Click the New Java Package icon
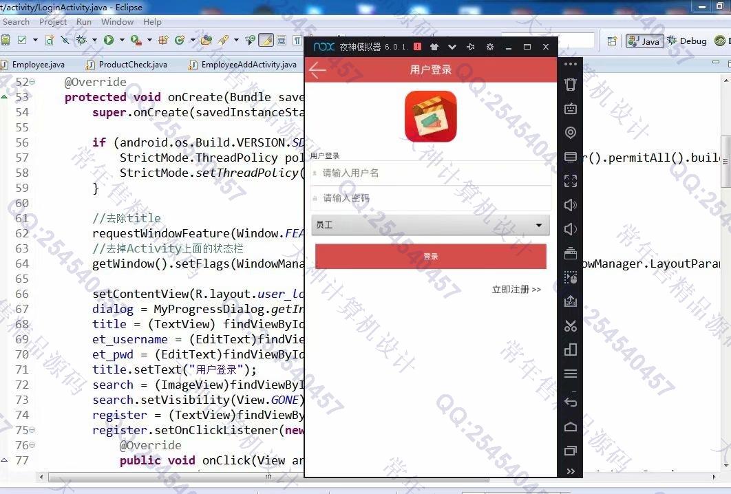Image resolution: width=731 pixels, height=494 pixels. pos(163,40)
